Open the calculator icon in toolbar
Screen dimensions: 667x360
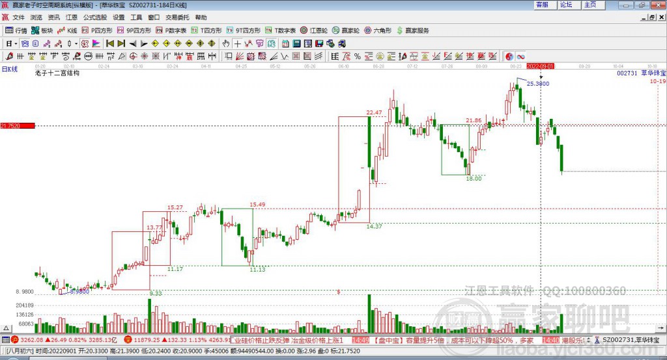pos(296,44)
